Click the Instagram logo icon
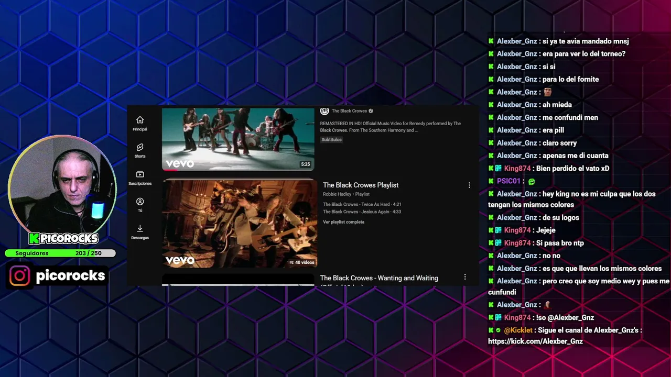Viewport: 671px width, 377px height. pyautogui.click(x=20, y=275)
